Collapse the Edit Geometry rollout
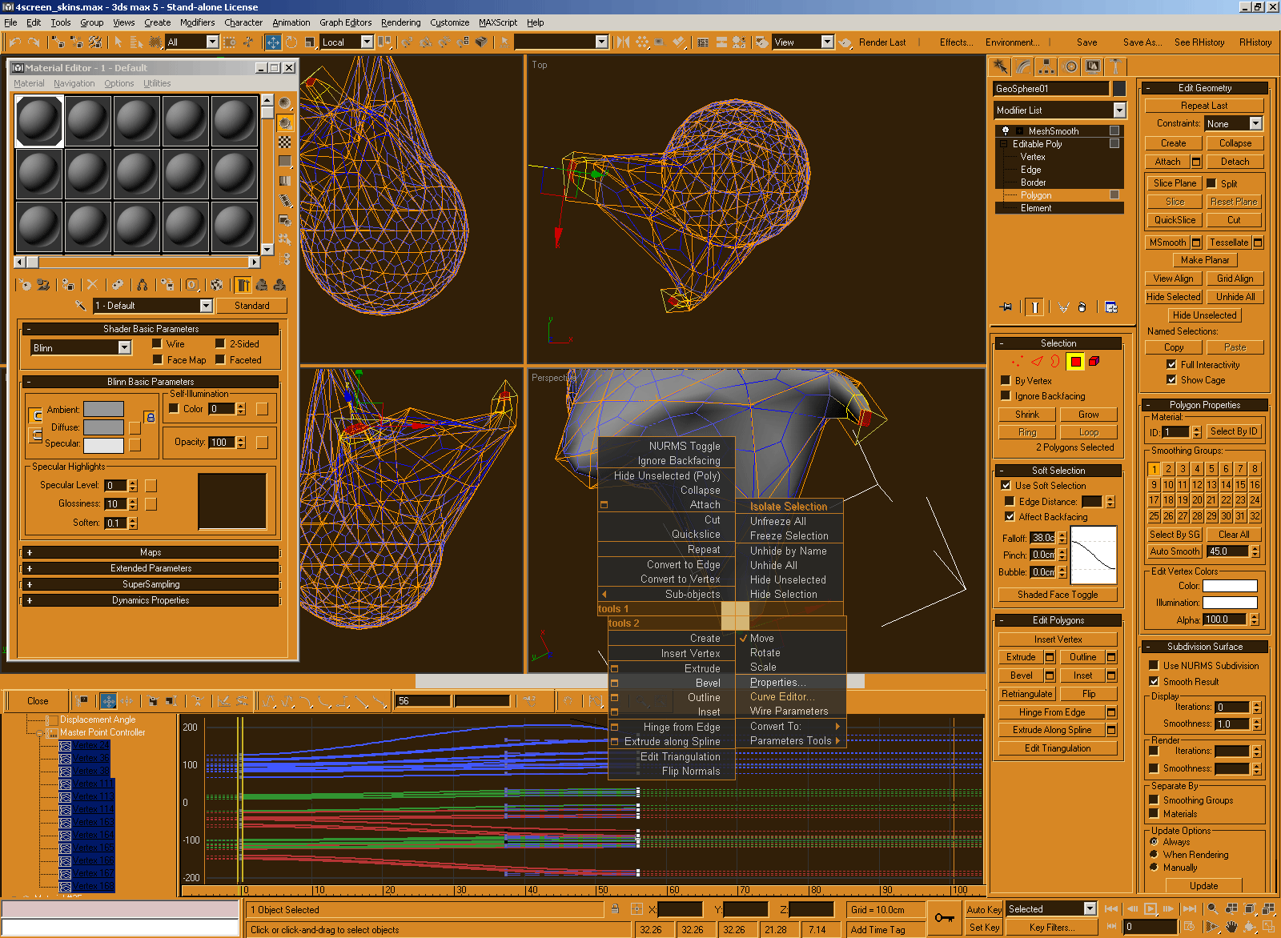Image resolution: width=1281 pixels, height=938 pixels. tap(1205, 88)
